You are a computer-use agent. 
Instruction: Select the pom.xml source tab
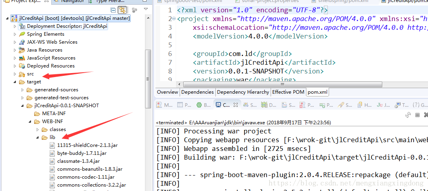317,92
